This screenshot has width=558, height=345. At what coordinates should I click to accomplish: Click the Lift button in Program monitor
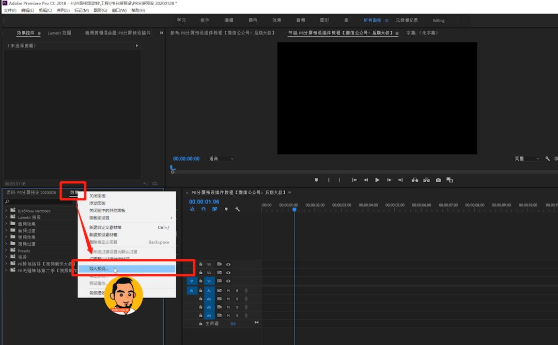(414, 180)
